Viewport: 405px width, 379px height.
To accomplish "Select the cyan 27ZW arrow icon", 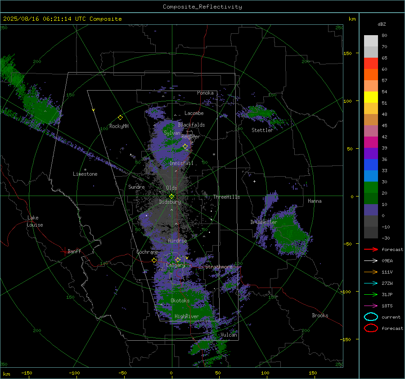I will 371,283.
